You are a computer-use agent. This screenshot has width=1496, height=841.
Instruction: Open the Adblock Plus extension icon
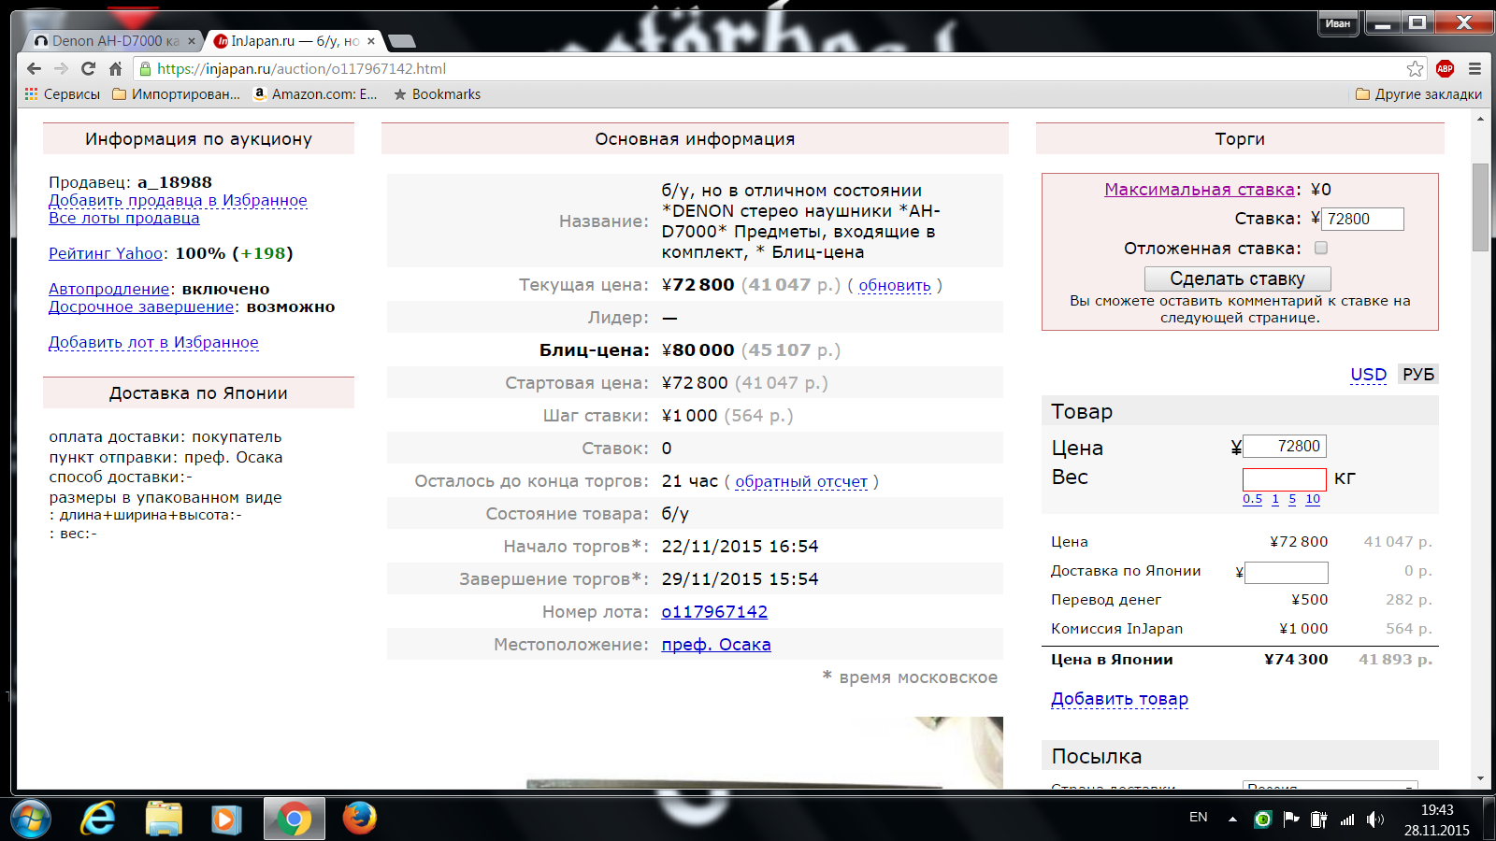point(1445,68)
